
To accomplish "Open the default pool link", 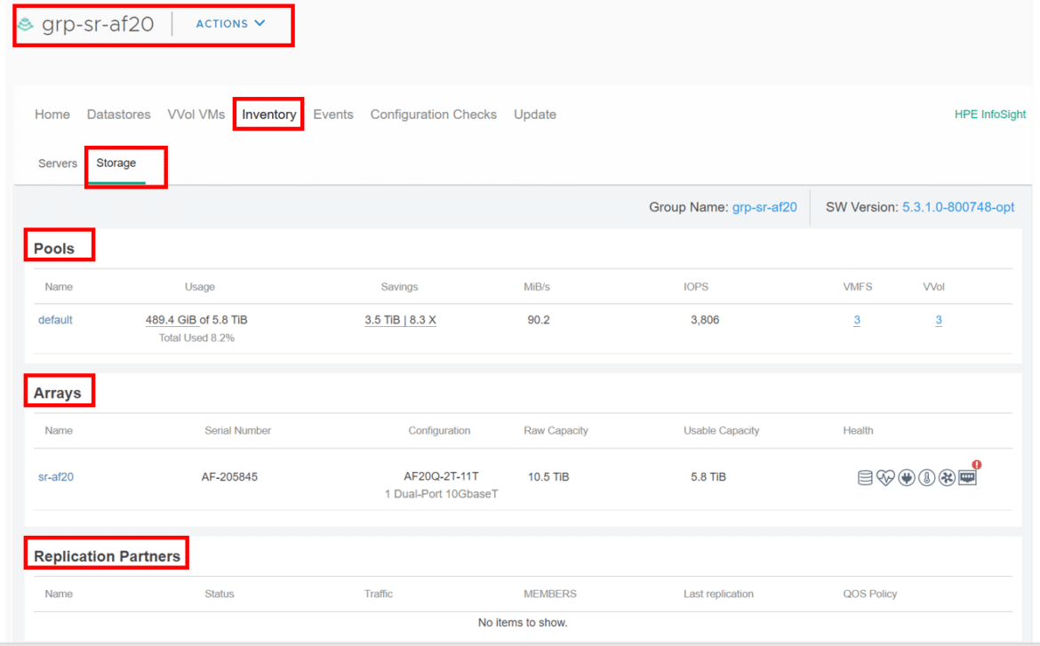I will 55,320.
